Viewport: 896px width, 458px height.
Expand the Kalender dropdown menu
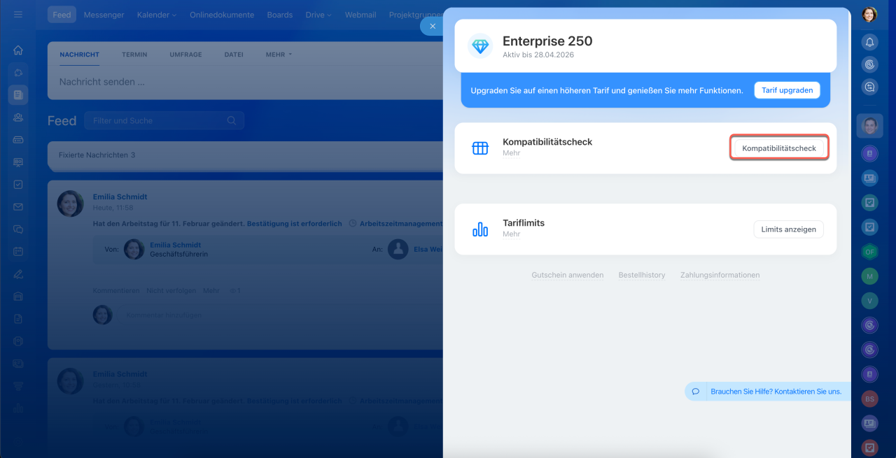[x=156, y=15]
